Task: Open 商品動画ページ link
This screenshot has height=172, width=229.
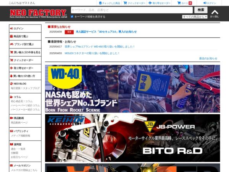Action: click(19, 123)
